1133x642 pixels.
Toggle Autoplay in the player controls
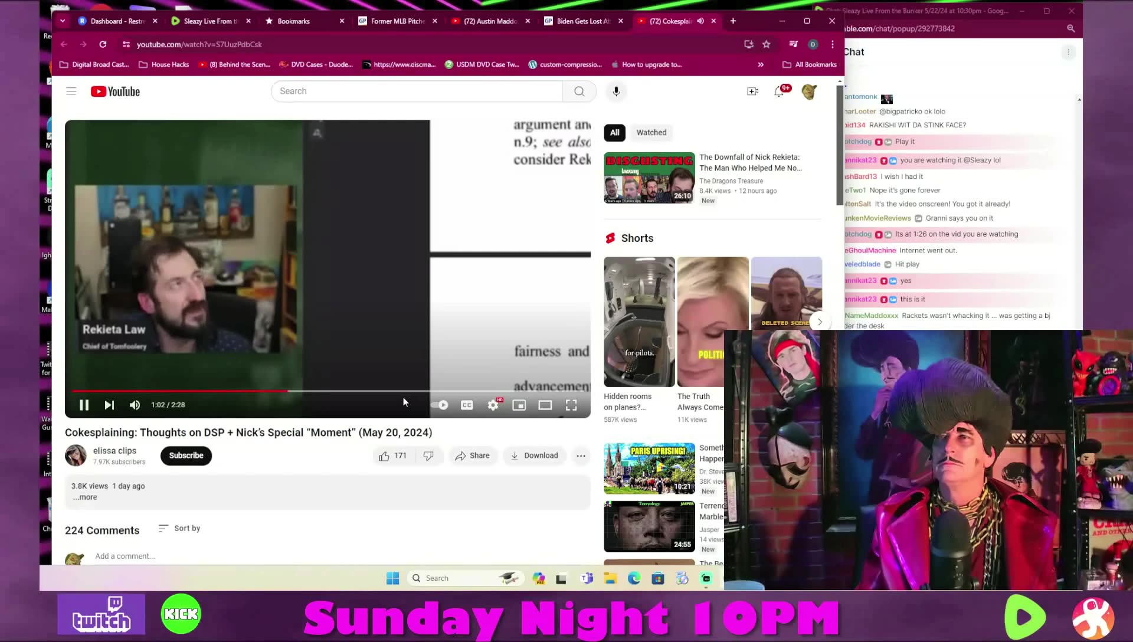tap(440, 405)
